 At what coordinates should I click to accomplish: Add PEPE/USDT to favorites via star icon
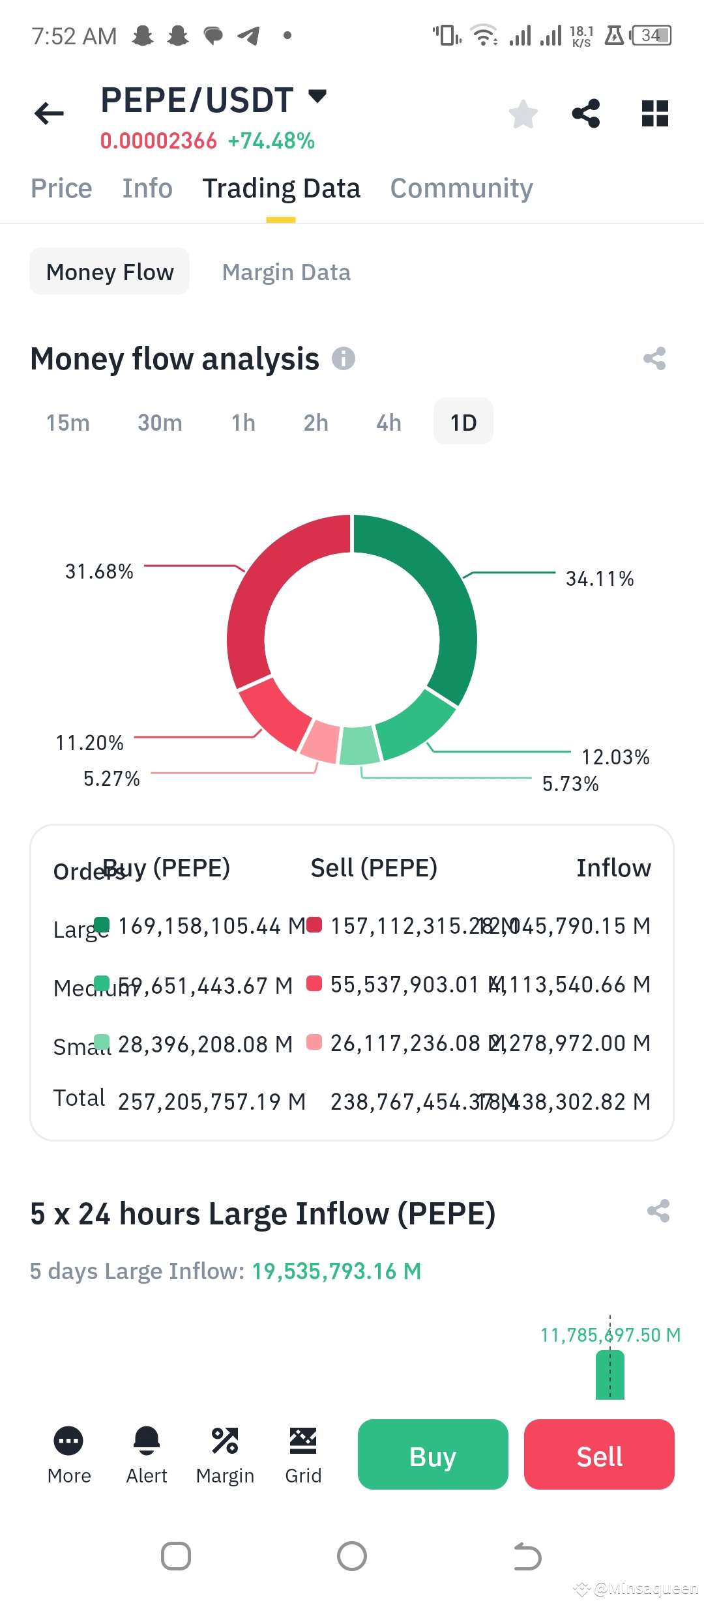coord(523,114)
